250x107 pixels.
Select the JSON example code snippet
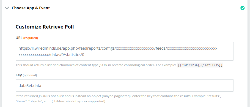click(x=200, y=65)
